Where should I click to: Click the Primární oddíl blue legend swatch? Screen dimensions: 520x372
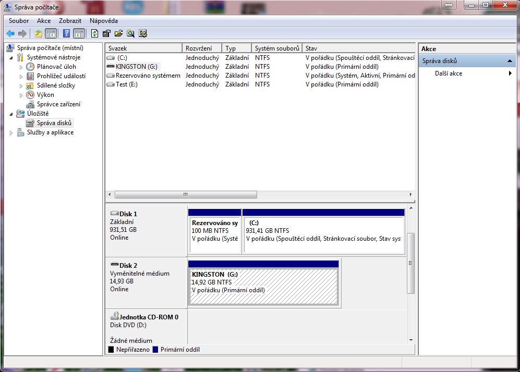click(155, 350)
